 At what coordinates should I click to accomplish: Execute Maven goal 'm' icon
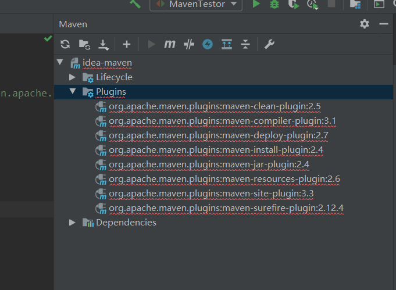click(x=170, y=44)
